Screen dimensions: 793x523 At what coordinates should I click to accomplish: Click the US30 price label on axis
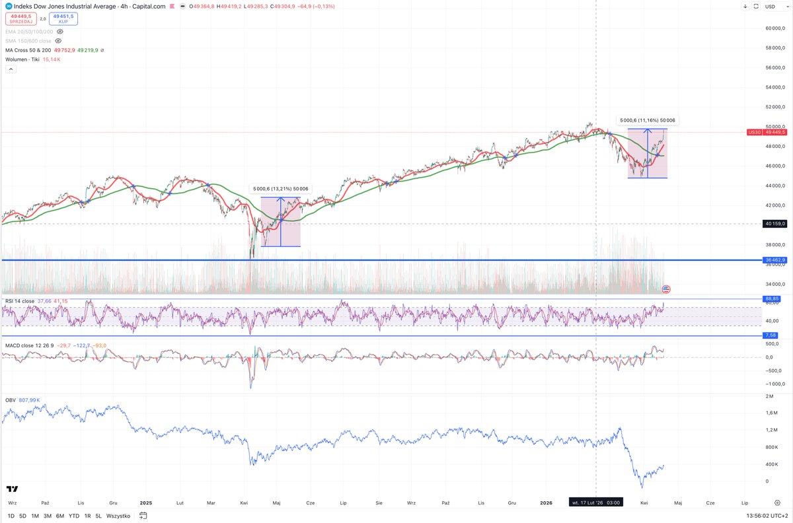(x=754, y=132)
